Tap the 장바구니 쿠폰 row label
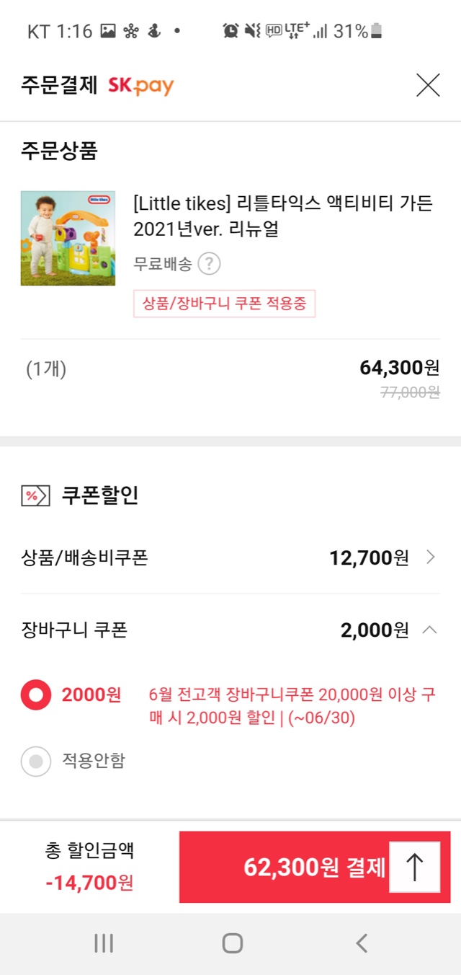This screenshot has width=461, height=975. pos(74,630)
